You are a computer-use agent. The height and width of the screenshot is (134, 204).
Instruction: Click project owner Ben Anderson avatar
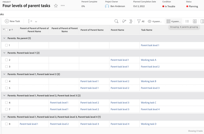pyautogui.click(x=107, y=6)
